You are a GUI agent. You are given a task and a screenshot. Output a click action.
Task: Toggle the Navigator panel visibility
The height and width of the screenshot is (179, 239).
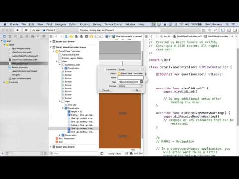[223, 30]
